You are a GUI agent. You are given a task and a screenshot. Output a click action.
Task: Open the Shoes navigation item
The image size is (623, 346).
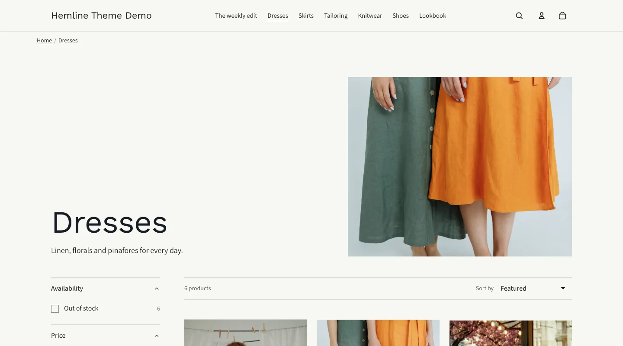click(x=401, y=16)
